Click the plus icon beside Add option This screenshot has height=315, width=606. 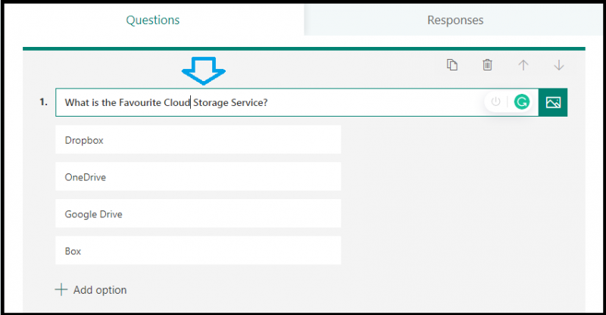61,290
